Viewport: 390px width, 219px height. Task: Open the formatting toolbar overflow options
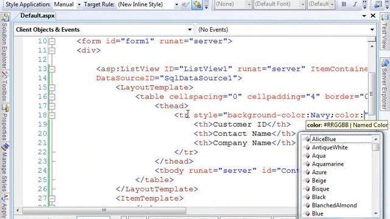coord(364,4)
